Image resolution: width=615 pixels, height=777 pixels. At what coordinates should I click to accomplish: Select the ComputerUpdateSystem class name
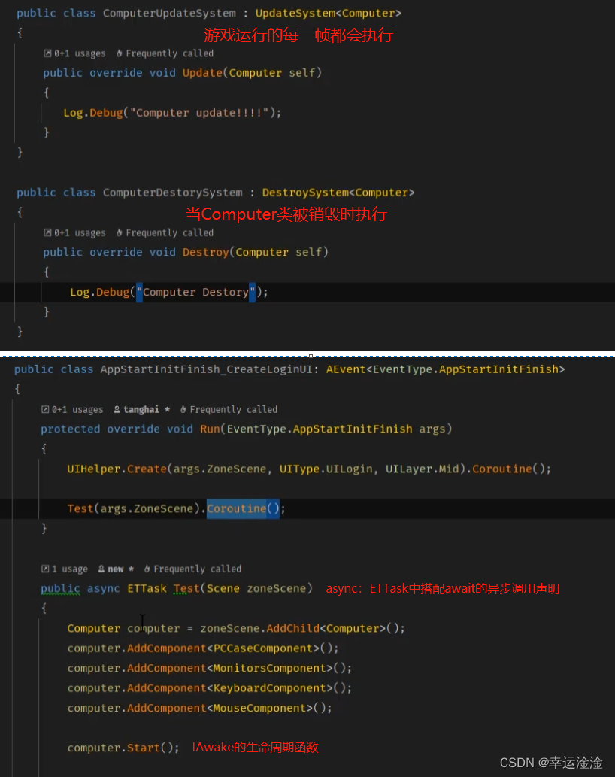169,14
